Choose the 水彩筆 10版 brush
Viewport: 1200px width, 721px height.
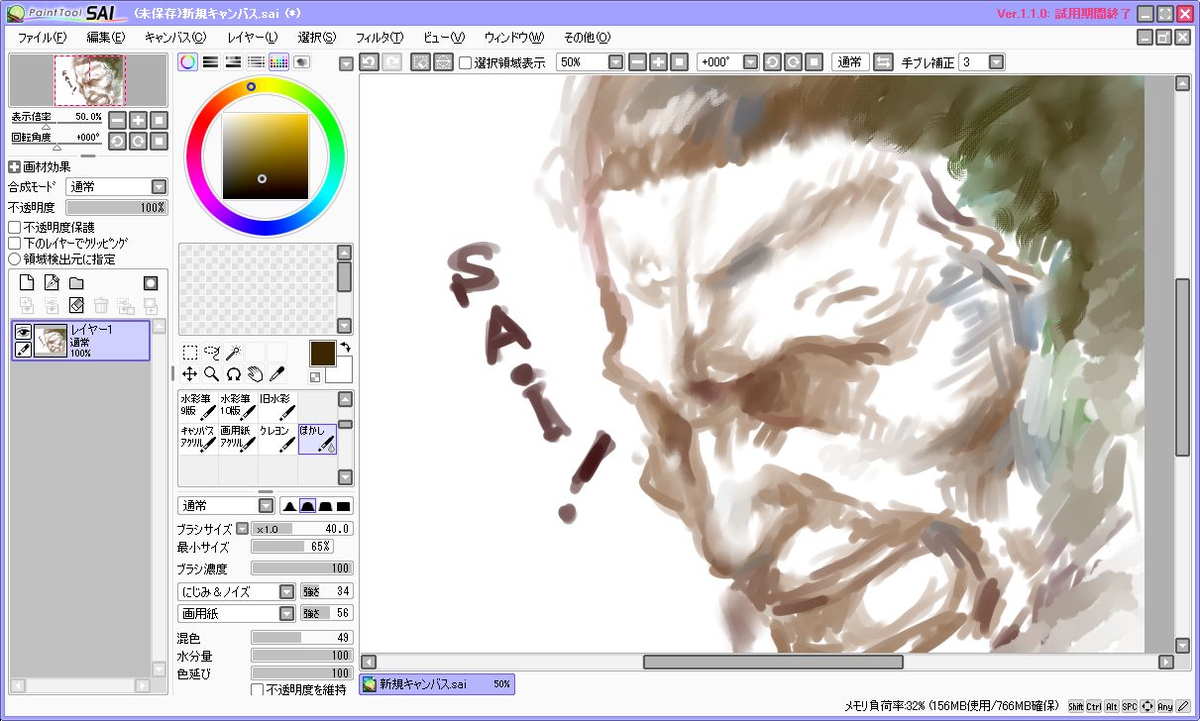(238, 407)
